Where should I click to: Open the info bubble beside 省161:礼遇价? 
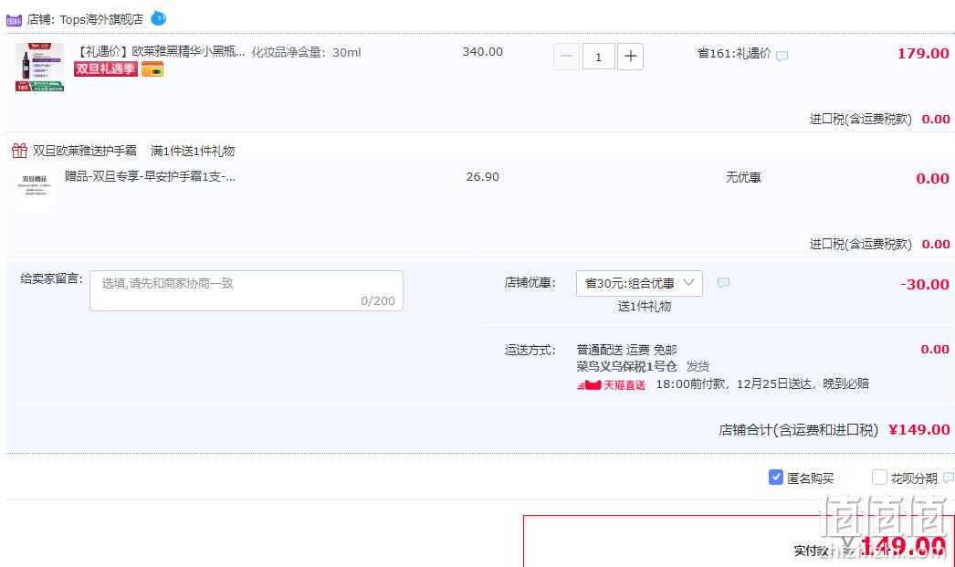pos(782,56)
